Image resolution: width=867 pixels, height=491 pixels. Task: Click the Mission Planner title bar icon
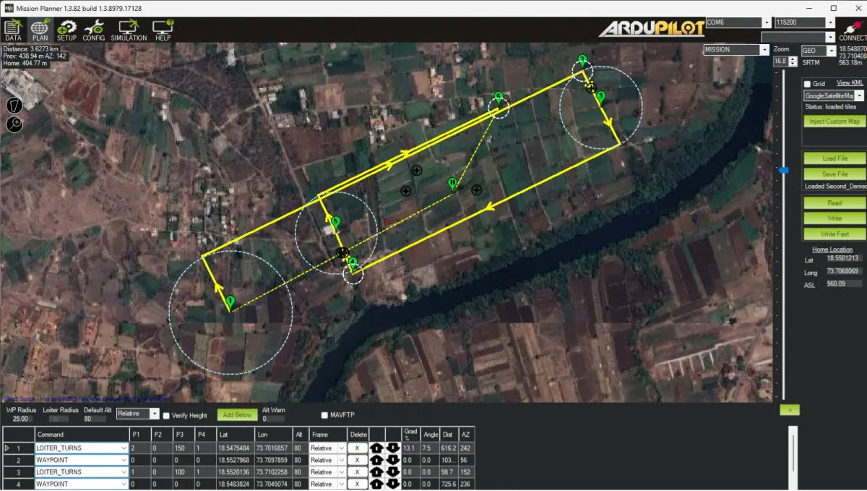coord(8,8)
